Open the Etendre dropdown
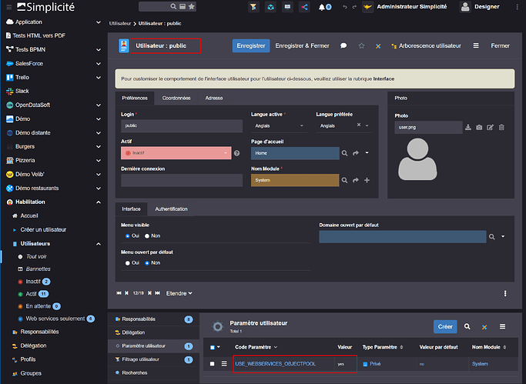The width and height of the screenshot is (526, 384). [x=179, y=293]
